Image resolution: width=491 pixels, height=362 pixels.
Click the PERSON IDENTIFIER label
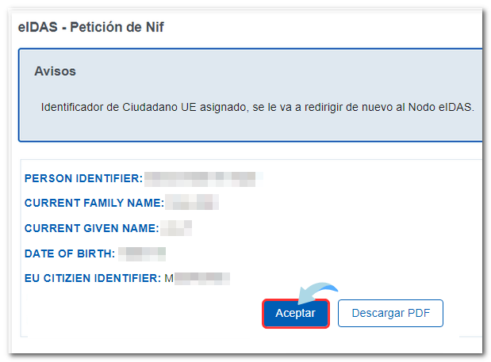[x=83, y=178]
